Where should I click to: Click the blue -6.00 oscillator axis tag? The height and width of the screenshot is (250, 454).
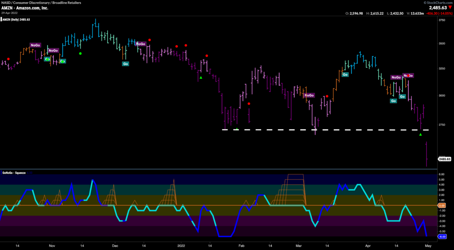(442, 237)
